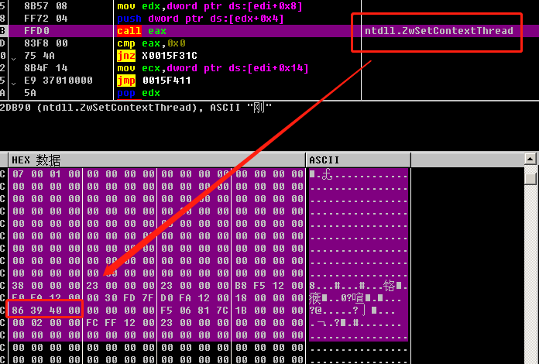The image size is (539, 364).
Task: Click opcode bytes "75 4A"
Action: (39, 56)
